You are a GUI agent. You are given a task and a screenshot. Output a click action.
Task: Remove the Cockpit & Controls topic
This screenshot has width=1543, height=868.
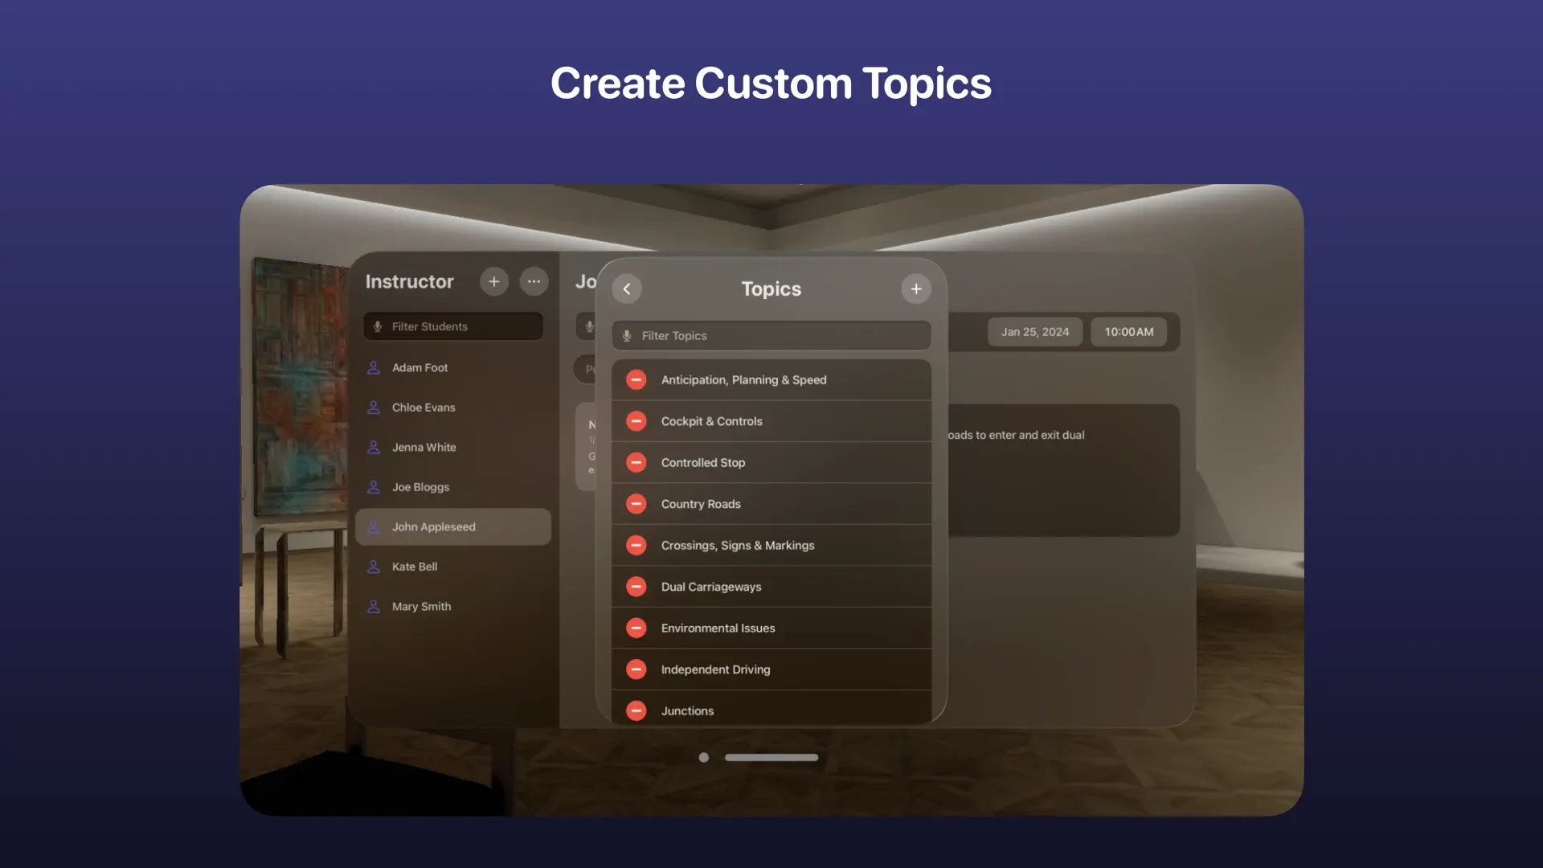coord(636,420)
